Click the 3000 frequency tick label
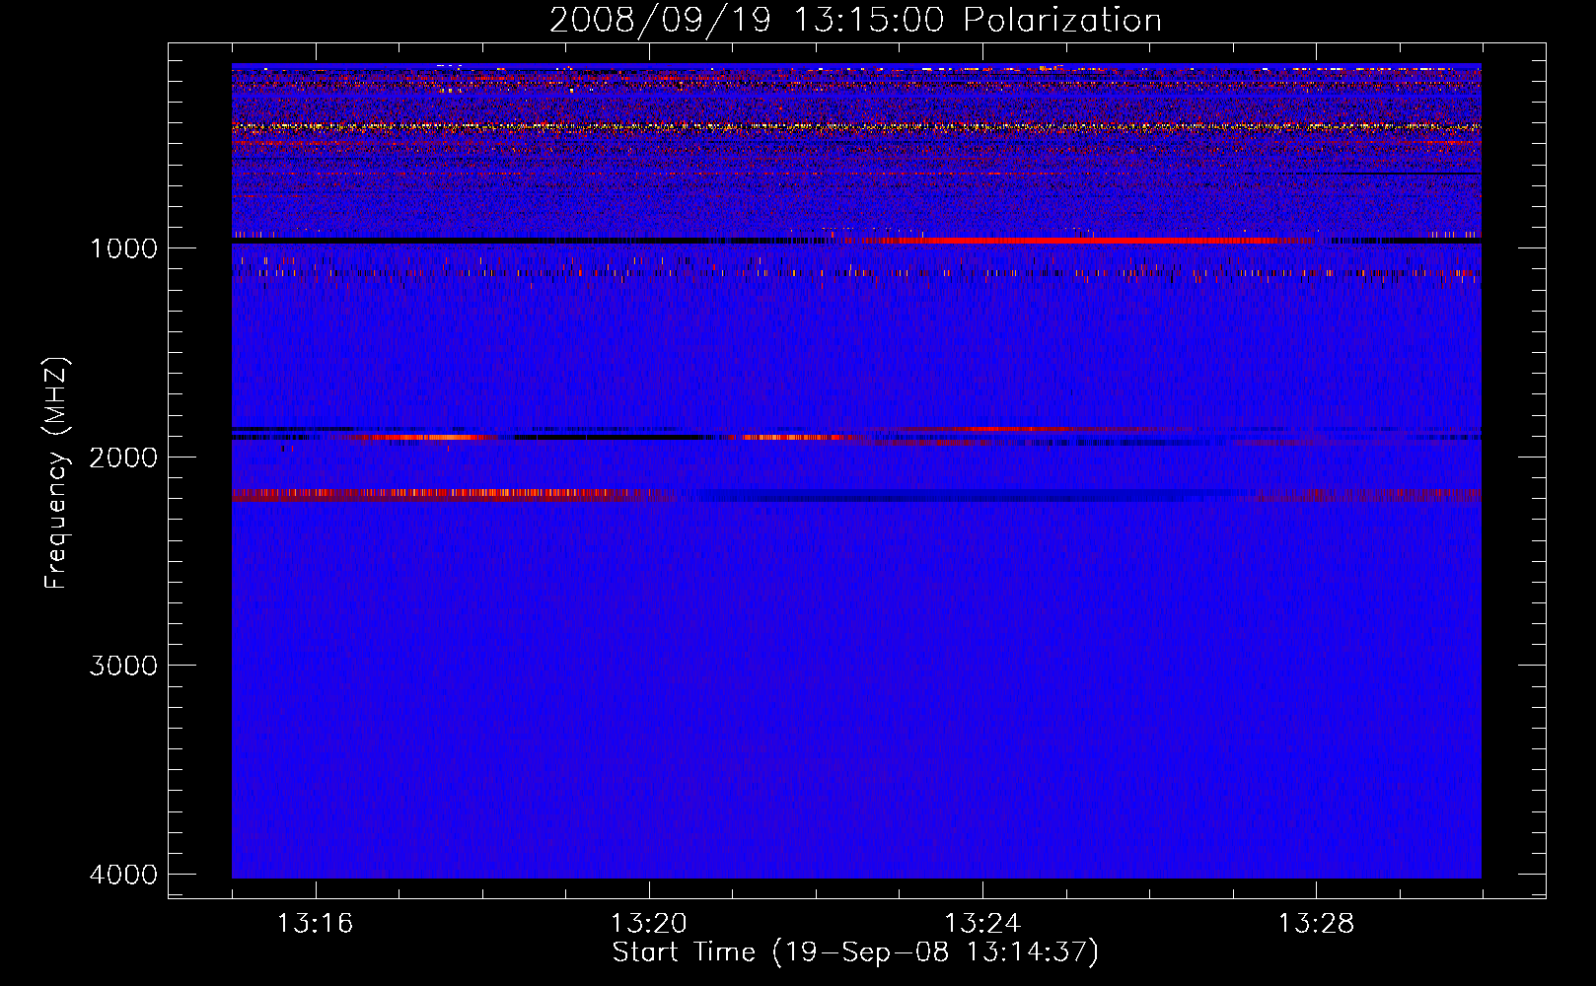1596x986 pixels. [123, 667]
